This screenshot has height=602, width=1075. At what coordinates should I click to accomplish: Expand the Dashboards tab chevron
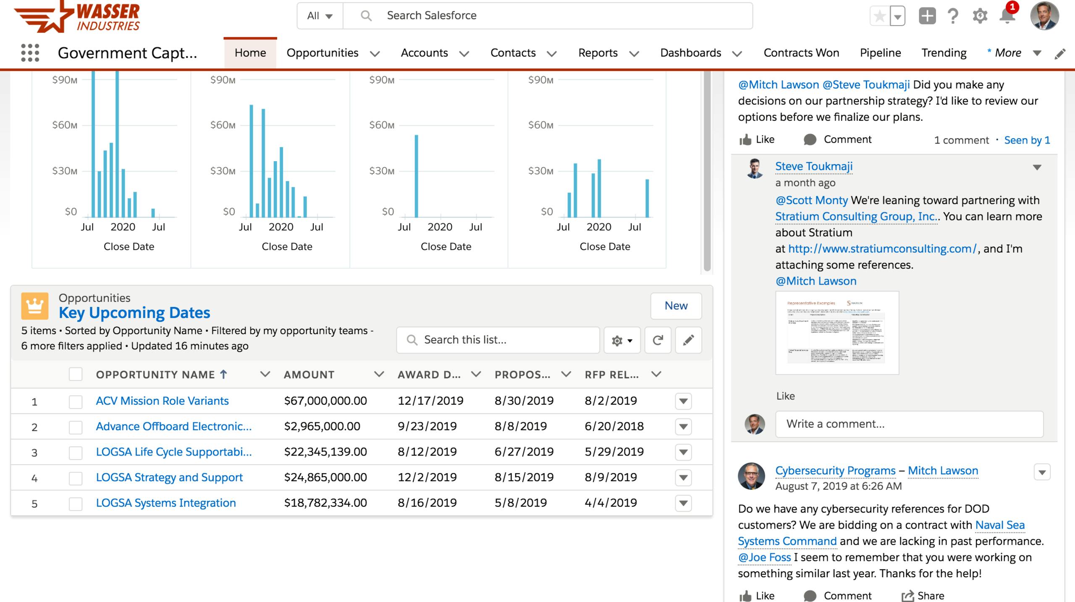(x=737, y=54)
